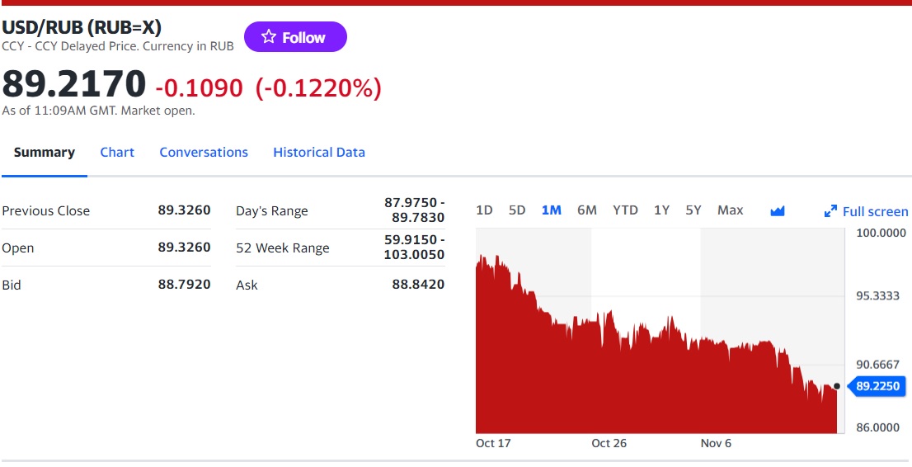Click the -0.1090 price change value

point(199,88)
